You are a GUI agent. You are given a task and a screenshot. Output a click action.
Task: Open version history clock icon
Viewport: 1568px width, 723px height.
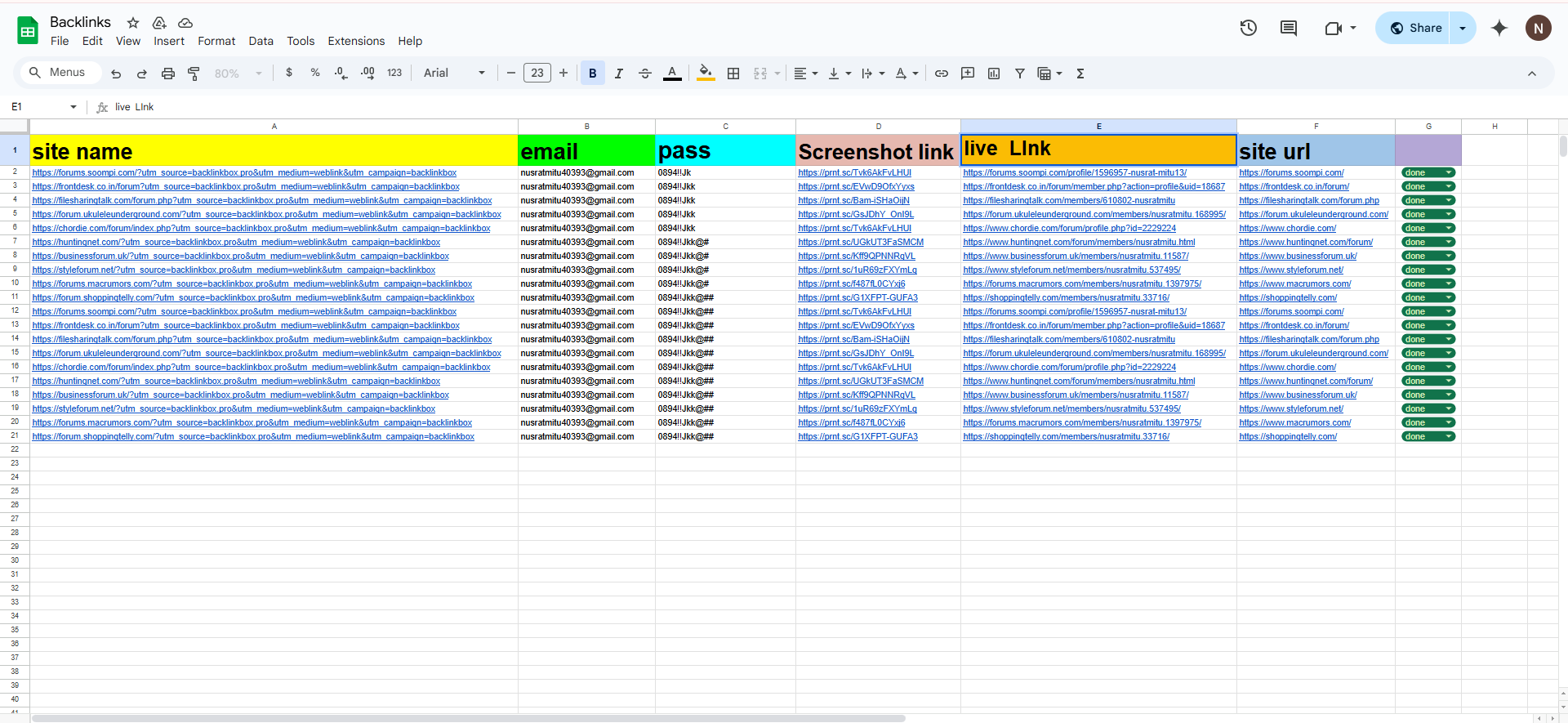1249,28
